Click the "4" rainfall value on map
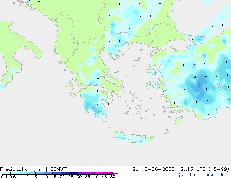 (x=206, y=76)
